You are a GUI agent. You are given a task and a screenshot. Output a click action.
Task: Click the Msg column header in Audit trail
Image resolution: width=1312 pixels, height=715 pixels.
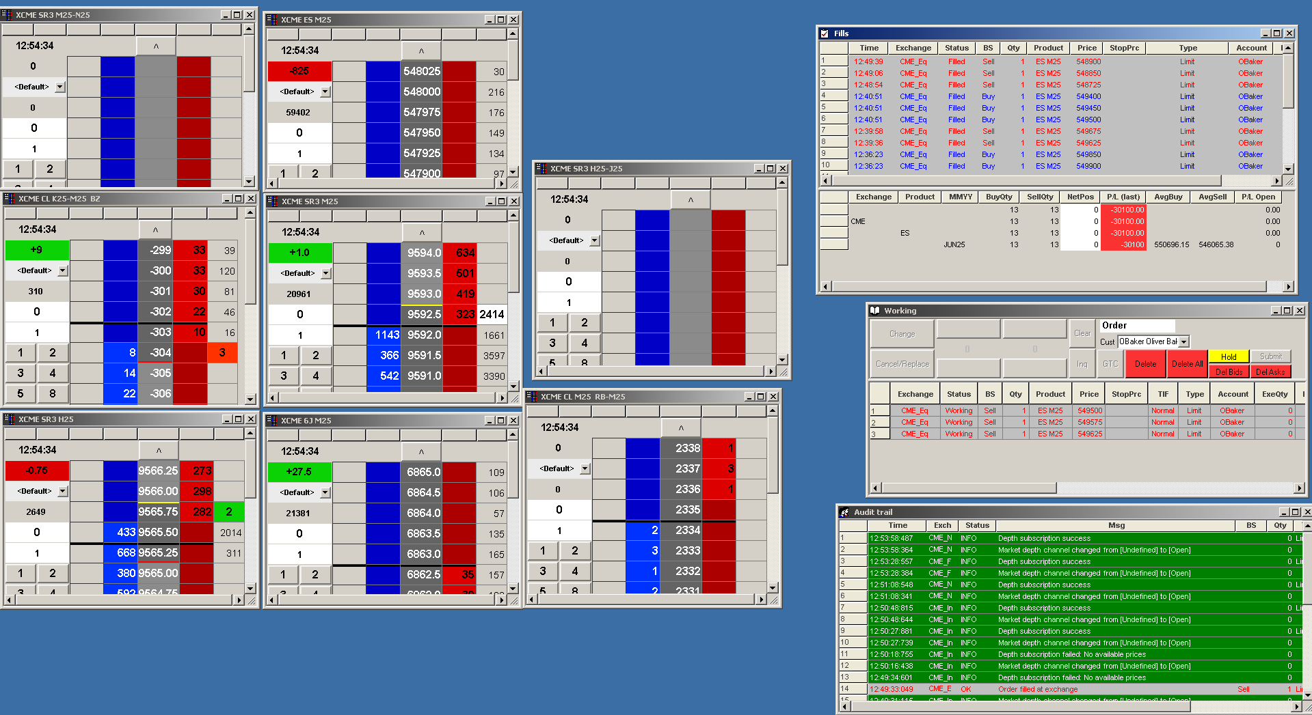coord(1116,525)
